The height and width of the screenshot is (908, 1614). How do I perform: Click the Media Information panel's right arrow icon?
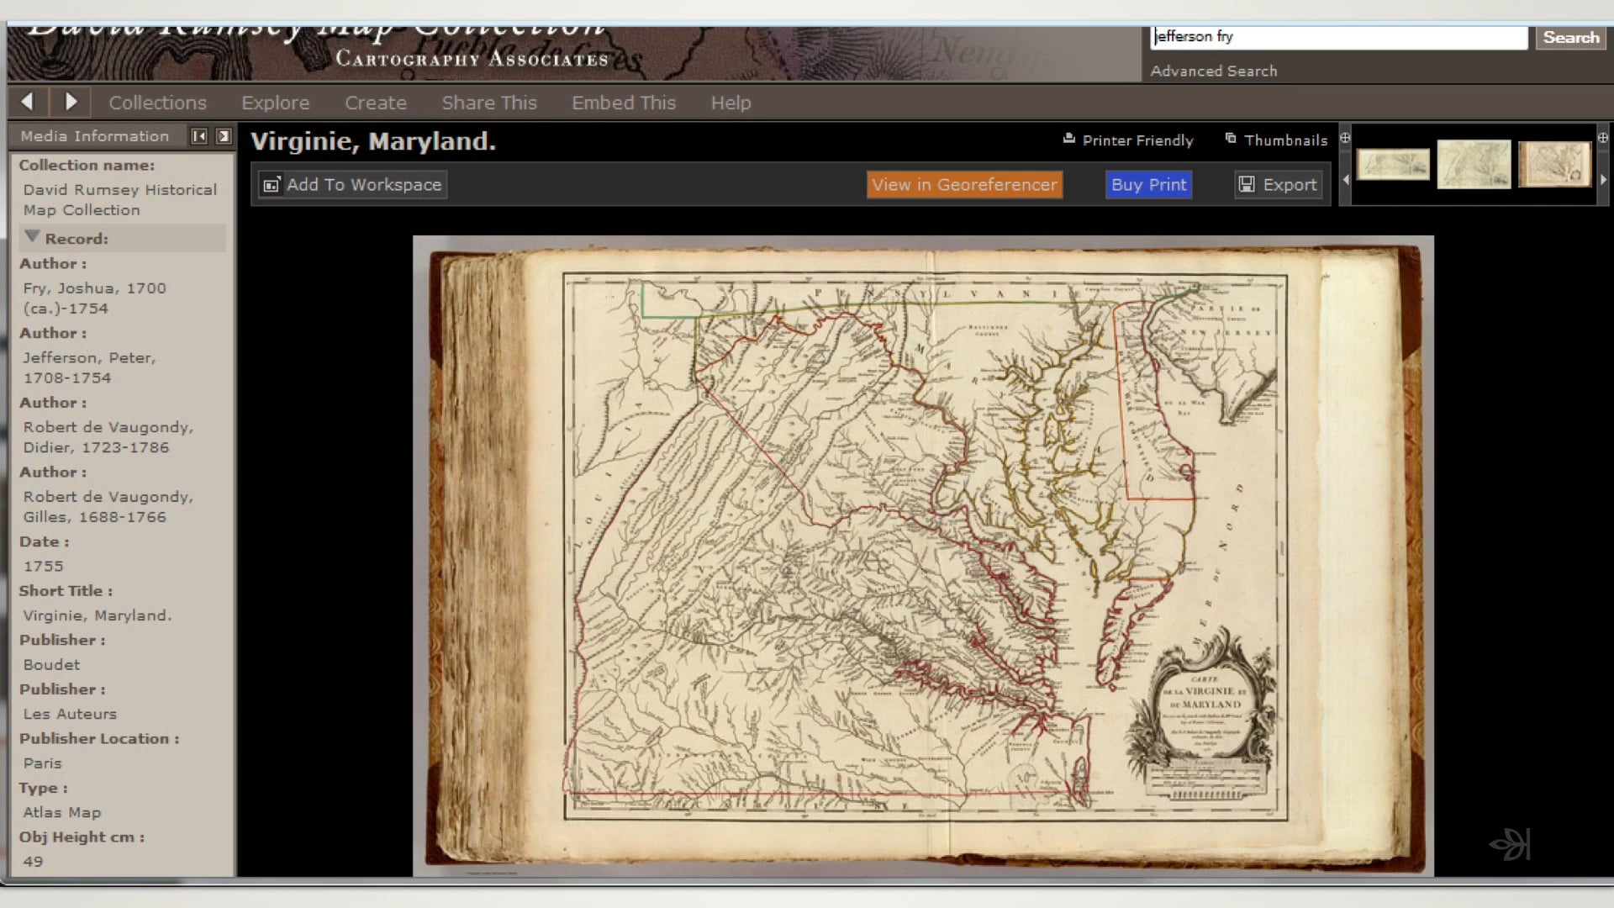click(224, 136)
